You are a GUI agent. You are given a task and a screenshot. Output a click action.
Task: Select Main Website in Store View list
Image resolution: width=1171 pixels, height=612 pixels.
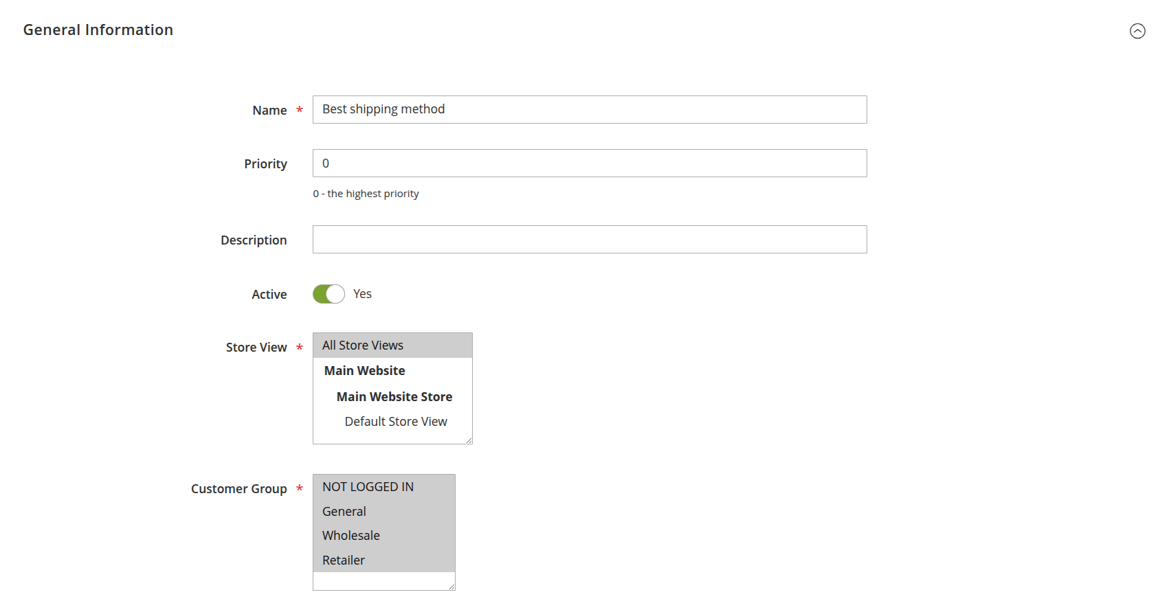coord(364,370)
